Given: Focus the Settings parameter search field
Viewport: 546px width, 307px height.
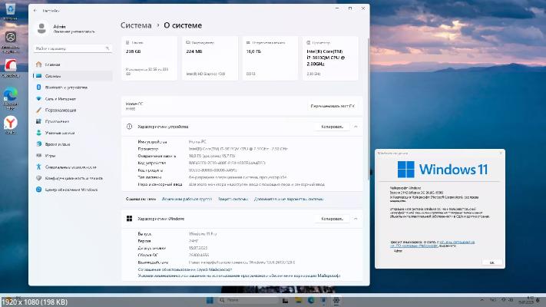Looking at the screenshot, I should pos(72,48).
